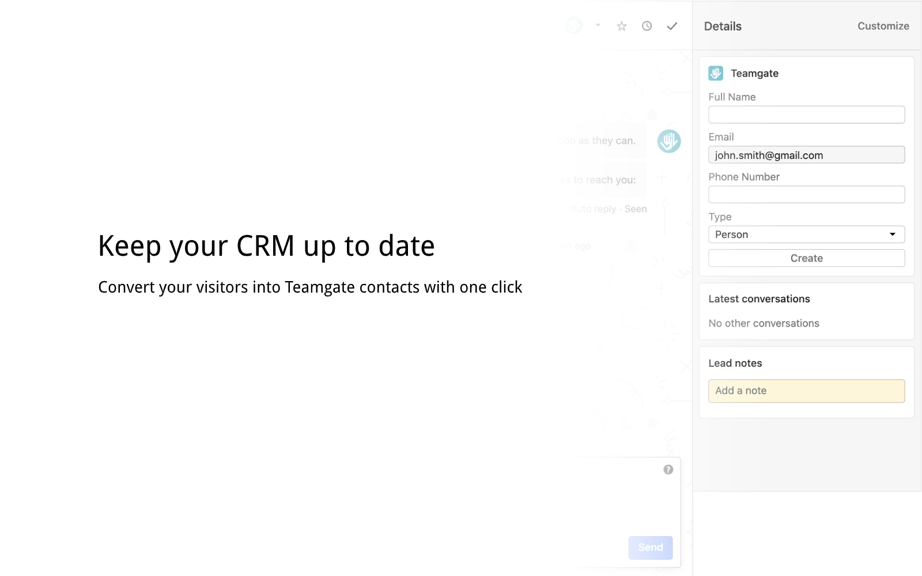The image size is (922, 576).
Task: Click the Latest conversations section
Action: click(759, 298)
